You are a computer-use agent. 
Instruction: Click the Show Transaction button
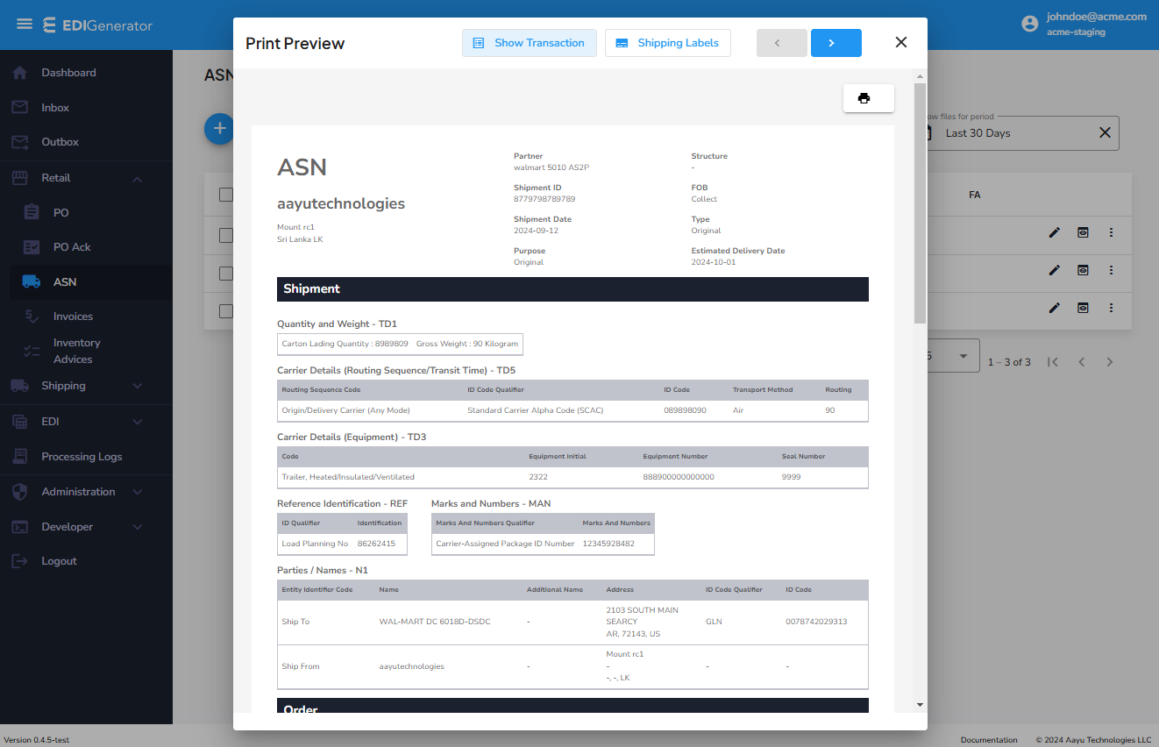point(530,42)
